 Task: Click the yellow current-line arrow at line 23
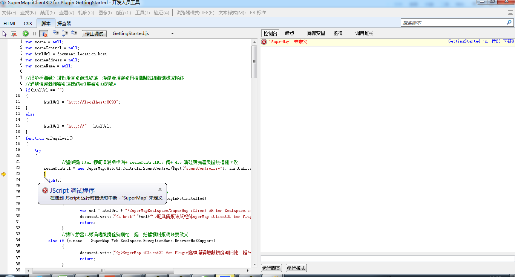4,174
